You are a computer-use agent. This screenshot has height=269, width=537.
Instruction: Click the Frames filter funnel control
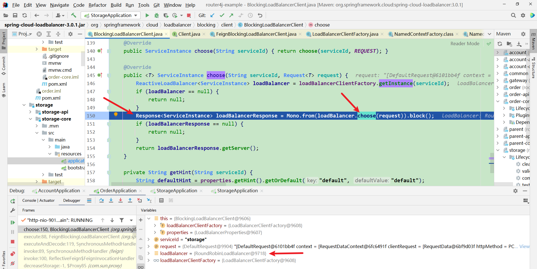pos(122,220)
